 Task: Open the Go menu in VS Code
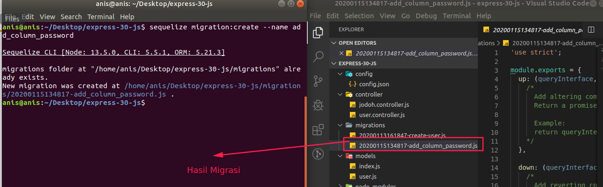click(x=405, y=15)
